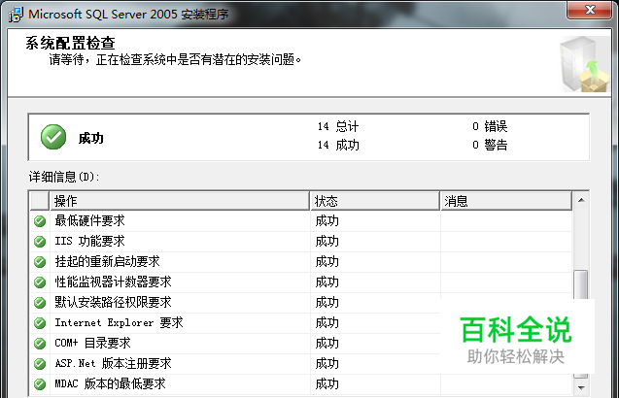Click the window title 'Microsoft SQL Server 2005 安装程序'
Image resolution: width=619 pixels, height=398 pixels.
(128, 15)
